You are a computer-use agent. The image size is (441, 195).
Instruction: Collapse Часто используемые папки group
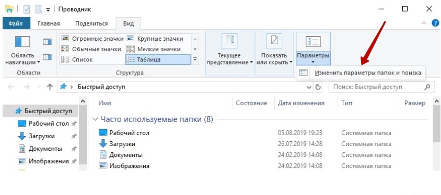tap(95, 119)
